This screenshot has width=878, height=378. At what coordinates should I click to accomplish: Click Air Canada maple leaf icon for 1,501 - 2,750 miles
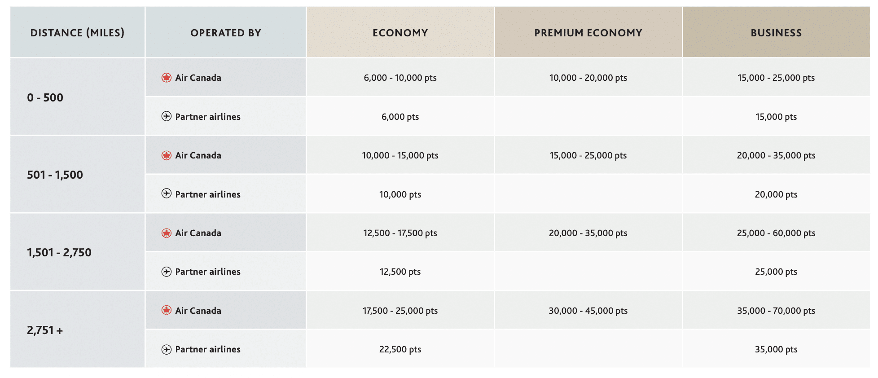coord(167,233)
